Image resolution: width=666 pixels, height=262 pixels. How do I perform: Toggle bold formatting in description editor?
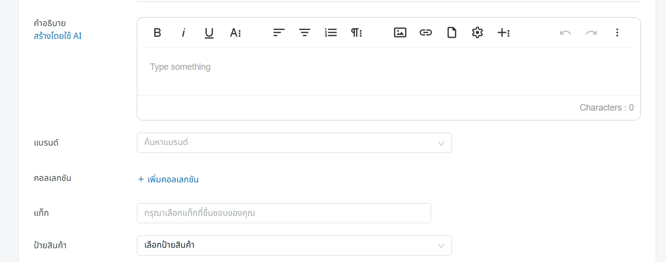tap(158, 32)
